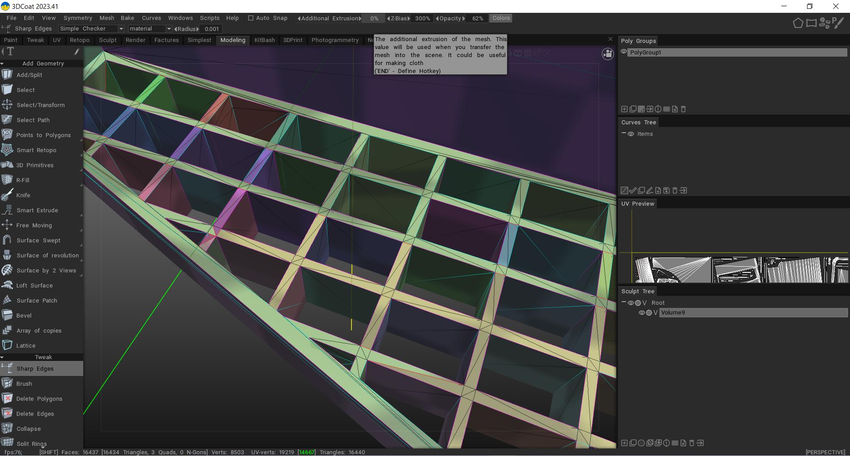Switch to the Sculpt tab

108,40
